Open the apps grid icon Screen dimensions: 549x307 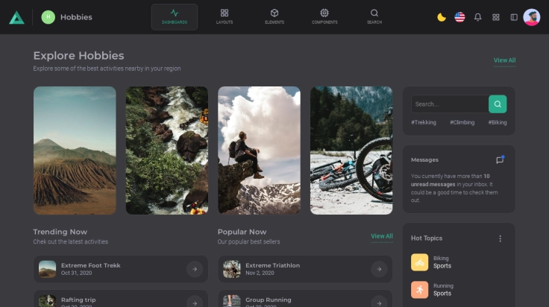(x=496, y=17)
